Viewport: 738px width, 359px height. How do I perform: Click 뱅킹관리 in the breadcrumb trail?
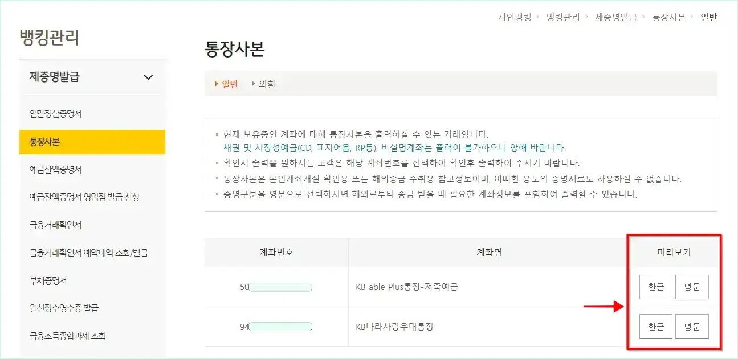click(x=561, y=17)
